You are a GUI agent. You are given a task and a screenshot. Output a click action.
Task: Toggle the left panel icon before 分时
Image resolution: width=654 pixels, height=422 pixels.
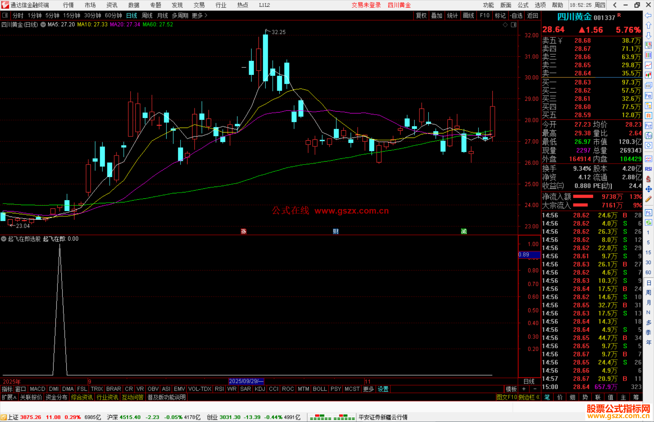coord(5,15)
